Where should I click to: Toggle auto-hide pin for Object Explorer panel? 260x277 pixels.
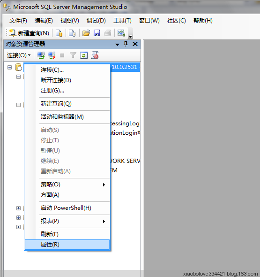point(126,44)
